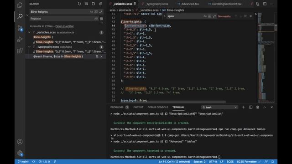Open the Source Control view

(20, 28)
